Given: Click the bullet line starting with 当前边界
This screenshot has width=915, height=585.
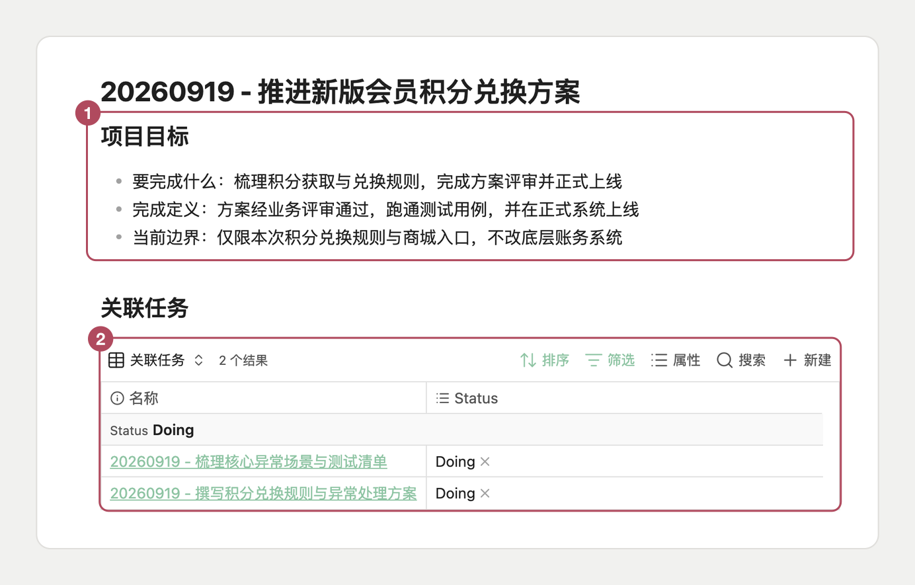Looking at the screenshot, I should (x=378, y=237).
